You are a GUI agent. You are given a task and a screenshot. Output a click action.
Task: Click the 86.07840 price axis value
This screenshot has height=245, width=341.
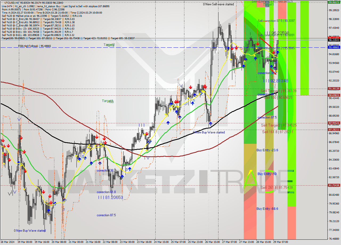(x=334, y=142)
